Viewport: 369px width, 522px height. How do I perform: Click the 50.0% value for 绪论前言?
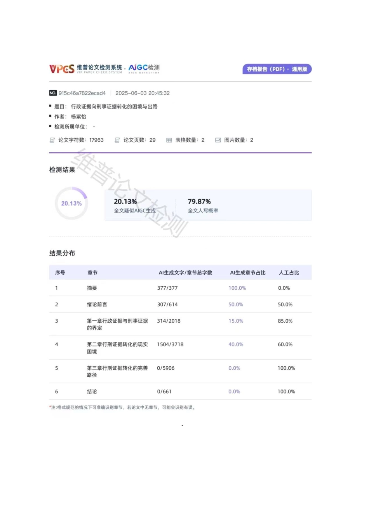point(236,304)
